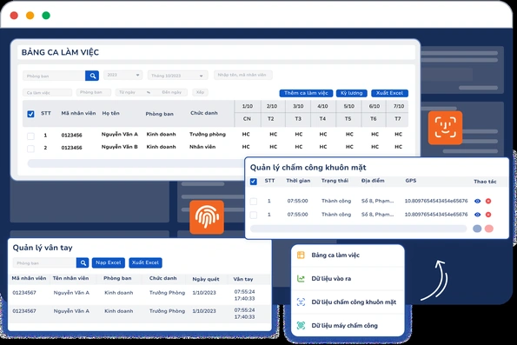517x345 pixels.
Task: Click the Kỳ lương button
Action: pos(352,93)
